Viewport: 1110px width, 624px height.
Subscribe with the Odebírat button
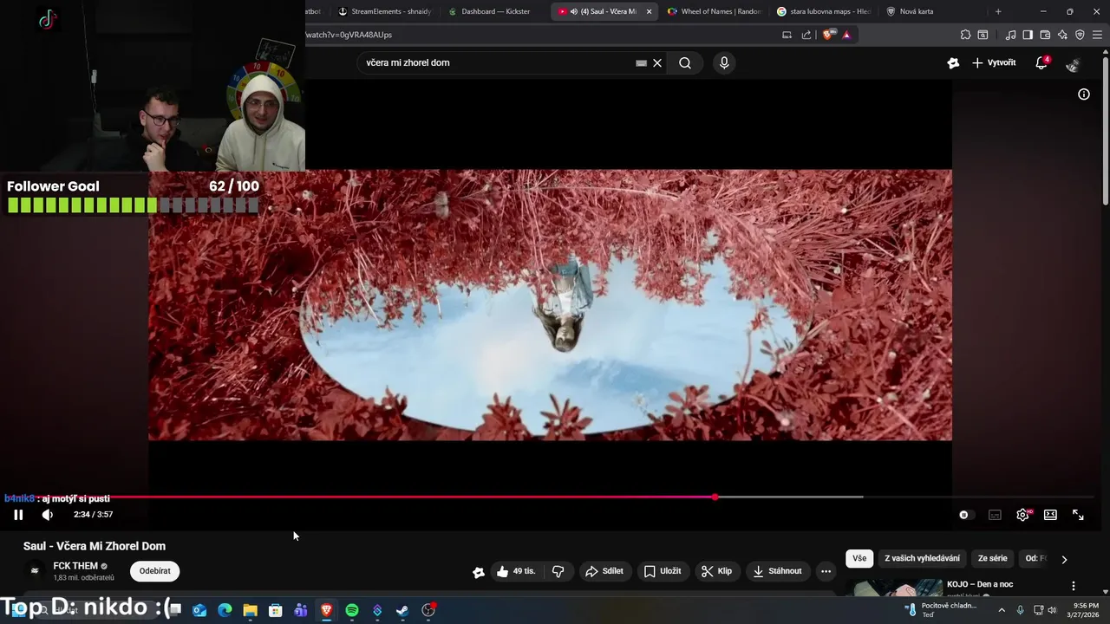coord(155,571)
